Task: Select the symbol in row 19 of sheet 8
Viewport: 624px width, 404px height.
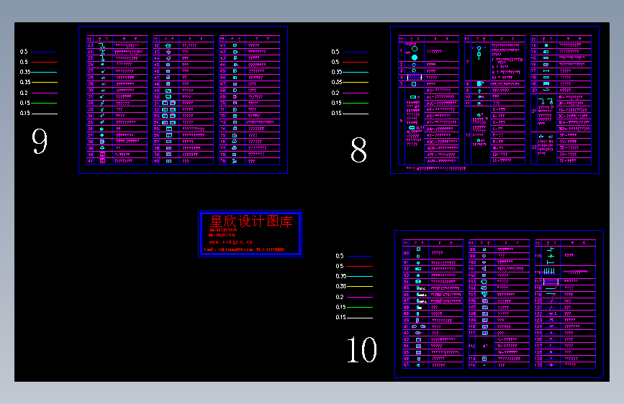Action: [546, 84]
